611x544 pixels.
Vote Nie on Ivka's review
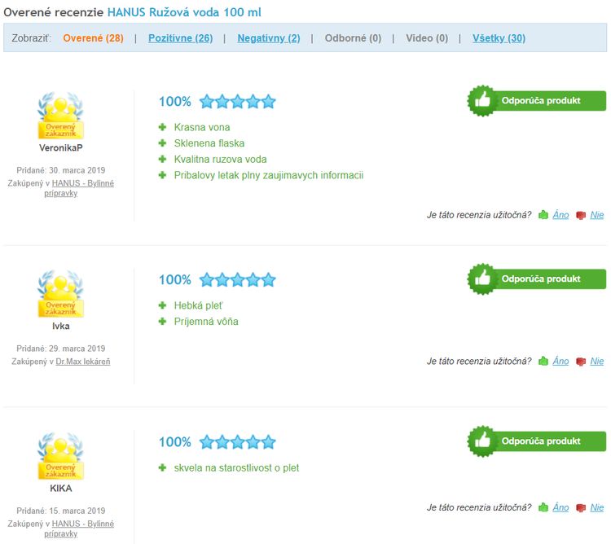(597, 362)
